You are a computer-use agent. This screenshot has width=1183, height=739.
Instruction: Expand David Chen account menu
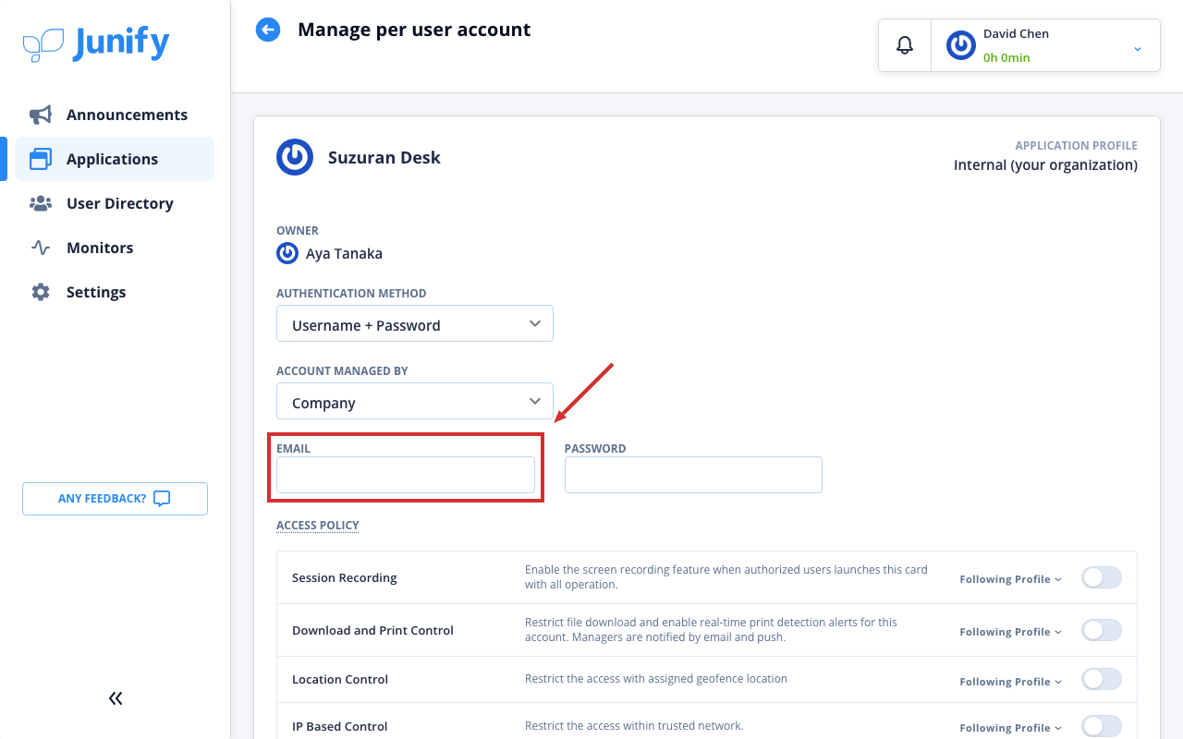click(x=1138, y=48)
